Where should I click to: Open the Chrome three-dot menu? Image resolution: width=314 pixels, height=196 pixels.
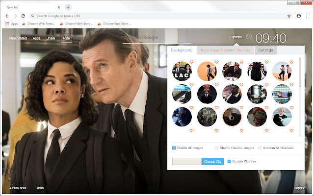point(307,16)
